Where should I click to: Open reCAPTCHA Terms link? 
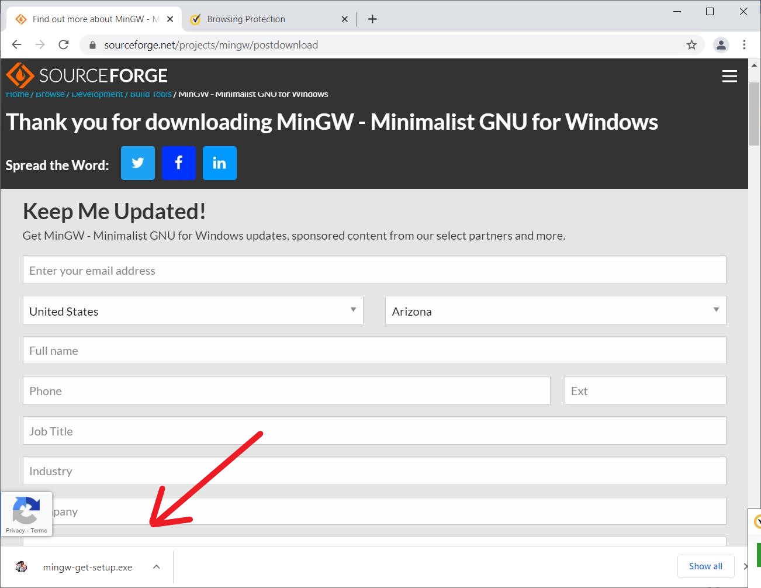coord(39,531)
